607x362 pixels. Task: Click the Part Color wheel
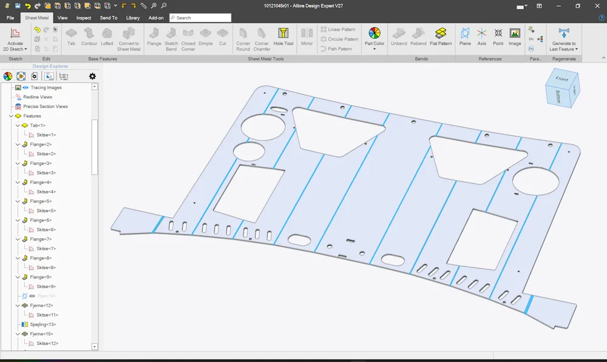coord(375,33)
